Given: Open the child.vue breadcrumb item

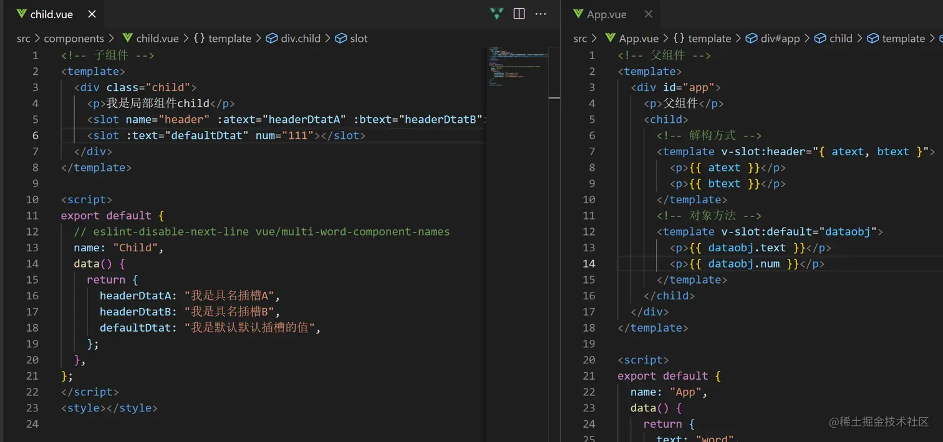Looking at the screenshot, I should tap(157, 39).
